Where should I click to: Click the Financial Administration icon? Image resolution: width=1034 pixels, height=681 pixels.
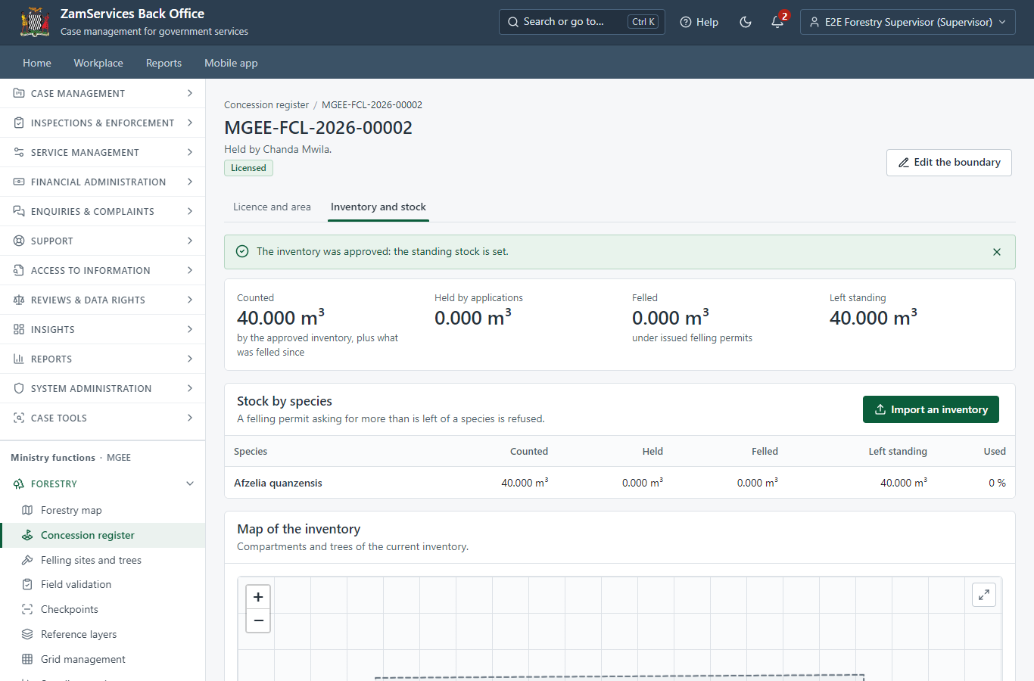tap(19, 182)
